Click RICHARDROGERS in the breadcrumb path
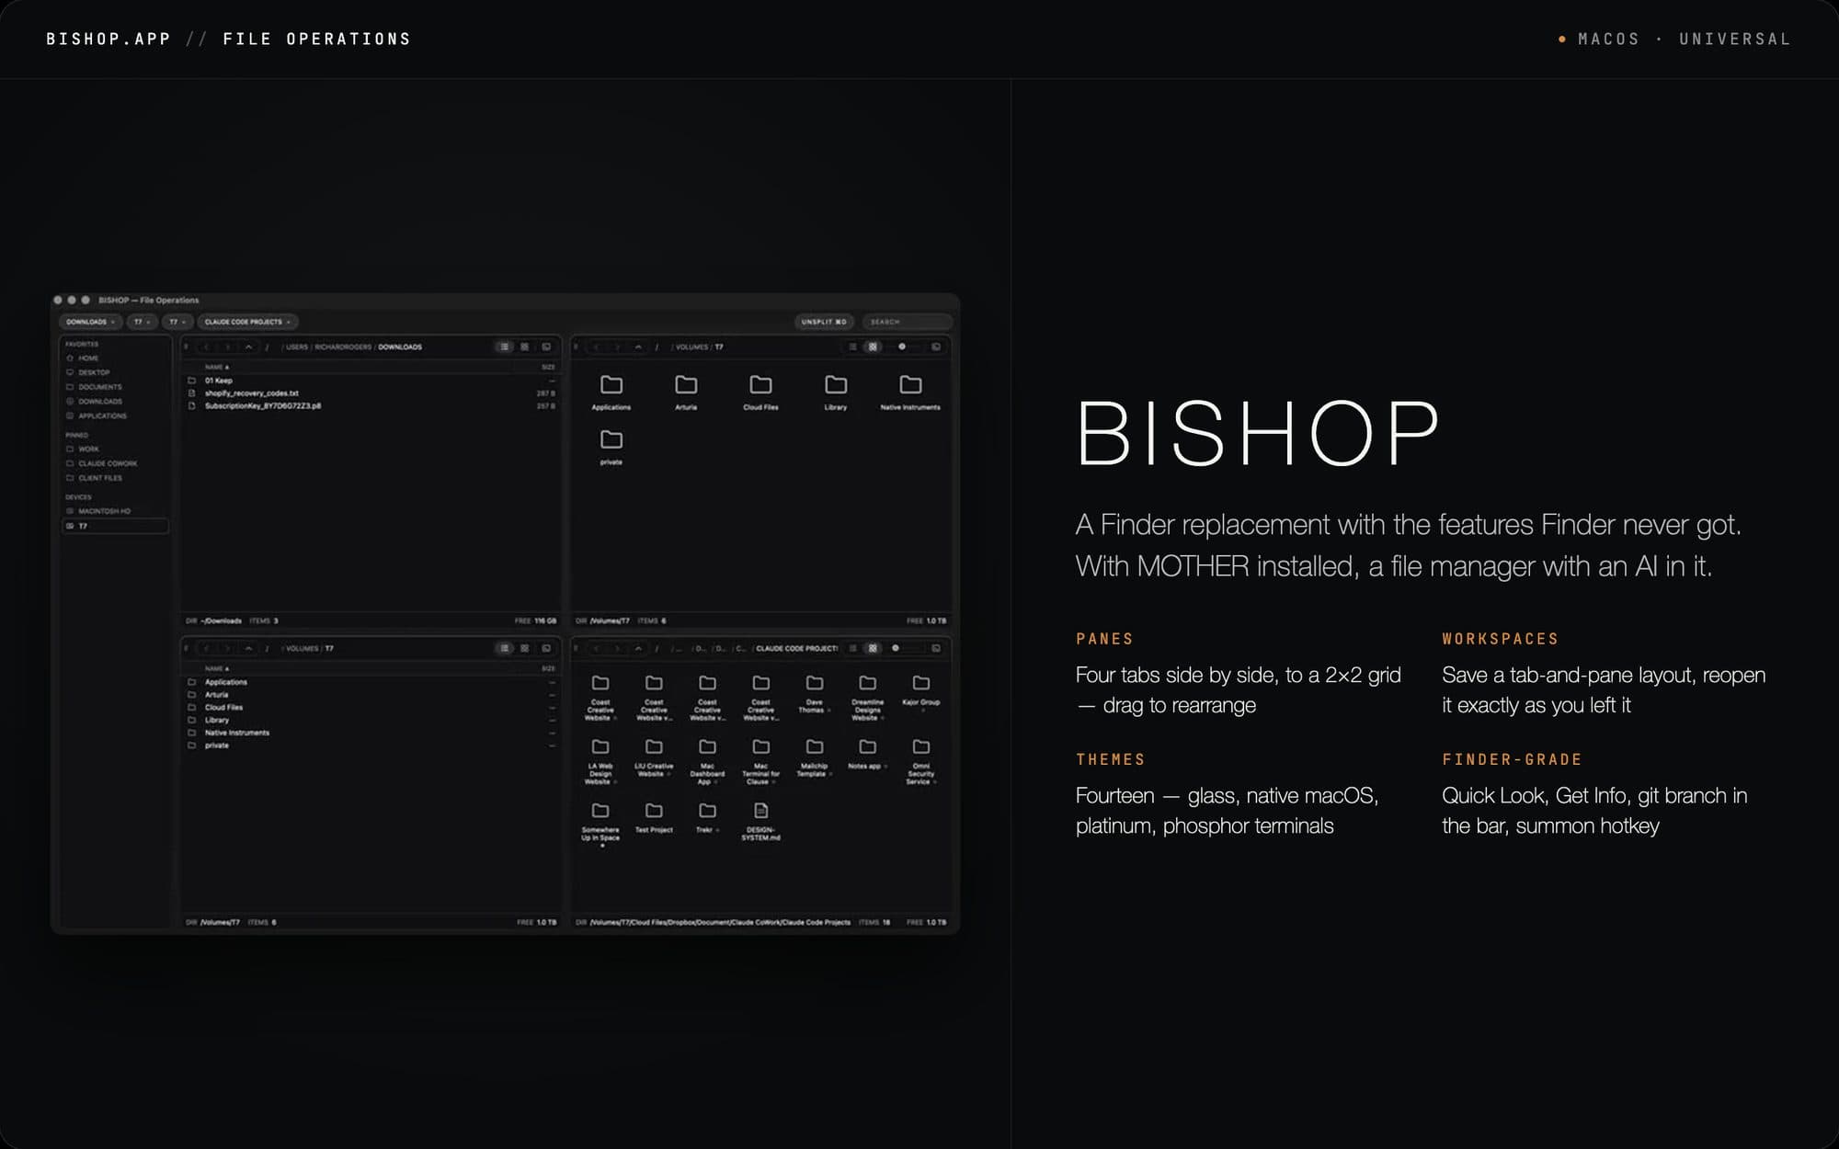 click(x=343, y=347)
